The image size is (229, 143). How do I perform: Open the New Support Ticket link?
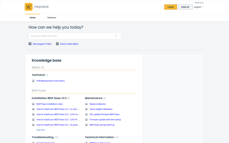[x=42, y=44]
